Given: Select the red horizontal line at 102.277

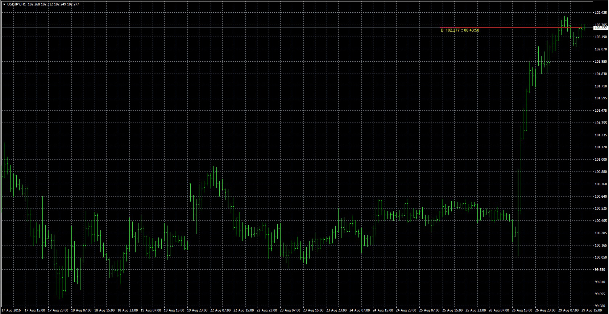Looking at the screenshot, I should [x=511, y=28].
